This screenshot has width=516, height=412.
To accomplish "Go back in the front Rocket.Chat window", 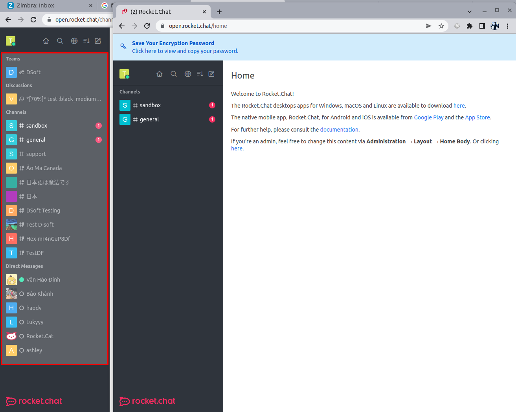I will pos(122,26).
